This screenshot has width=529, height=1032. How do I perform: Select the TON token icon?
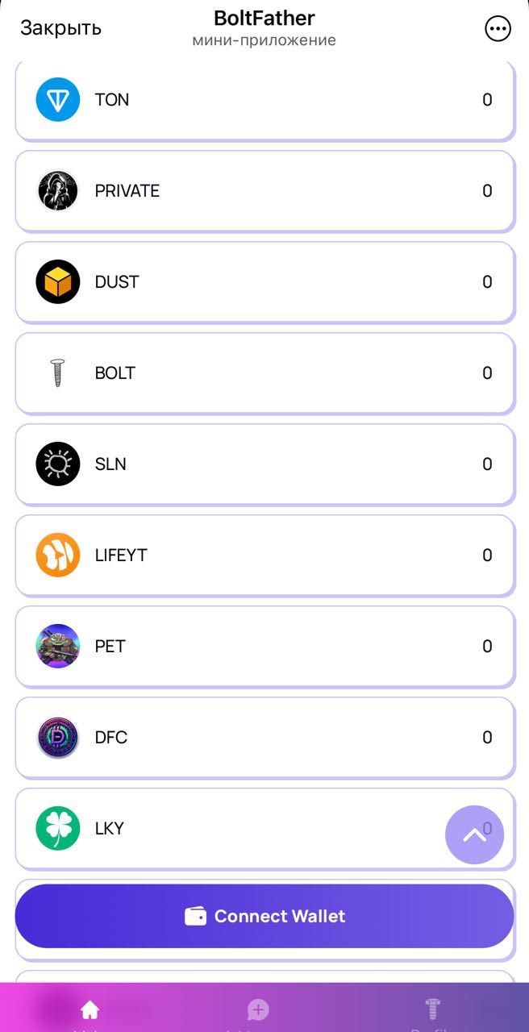click(57, 99)
